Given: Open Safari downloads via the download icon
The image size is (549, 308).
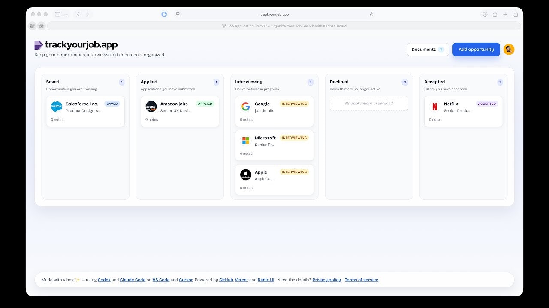Looking at the screenshot, I should tap(485, 14).
